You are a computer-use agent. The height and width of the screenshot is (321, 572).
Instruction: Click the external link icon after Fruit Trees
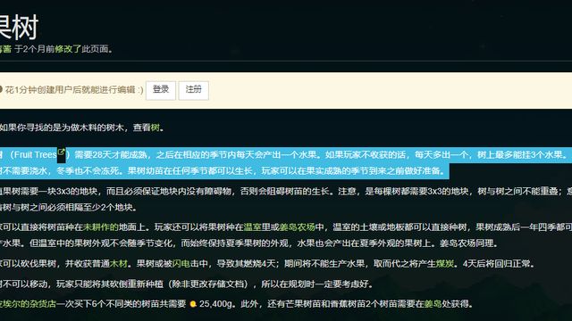pyautogui.click(x=62, y=152)
